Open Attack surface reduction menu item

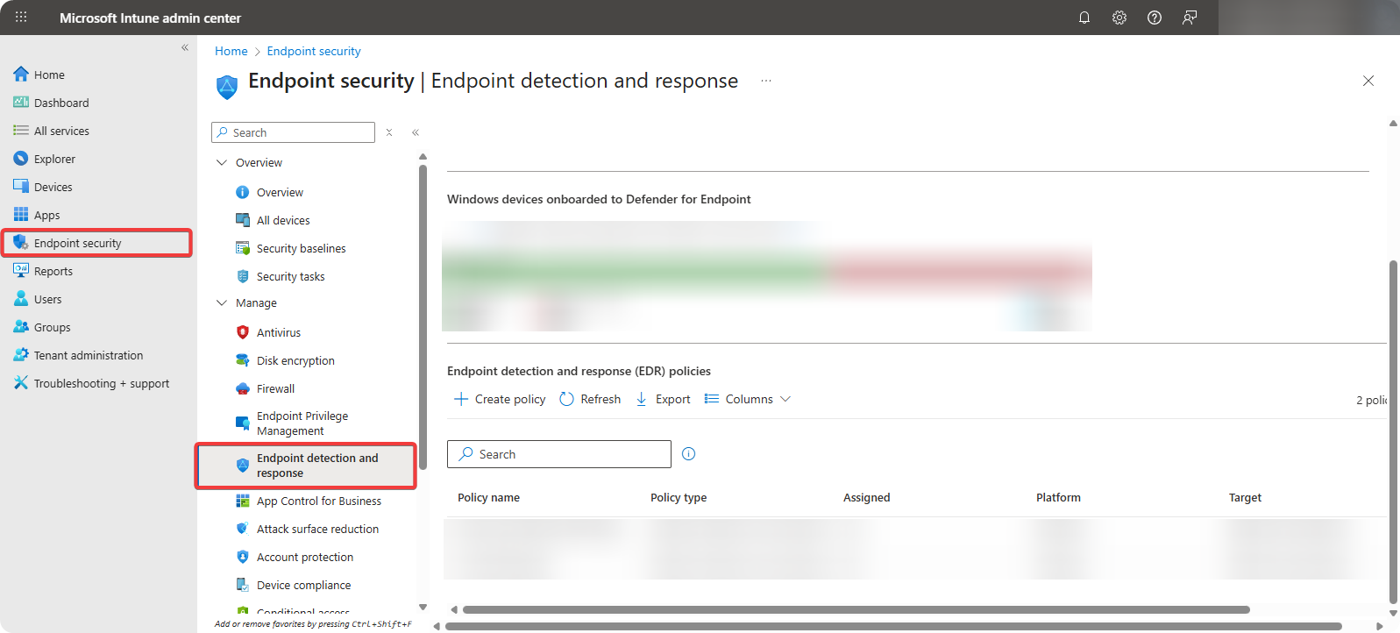317,530
